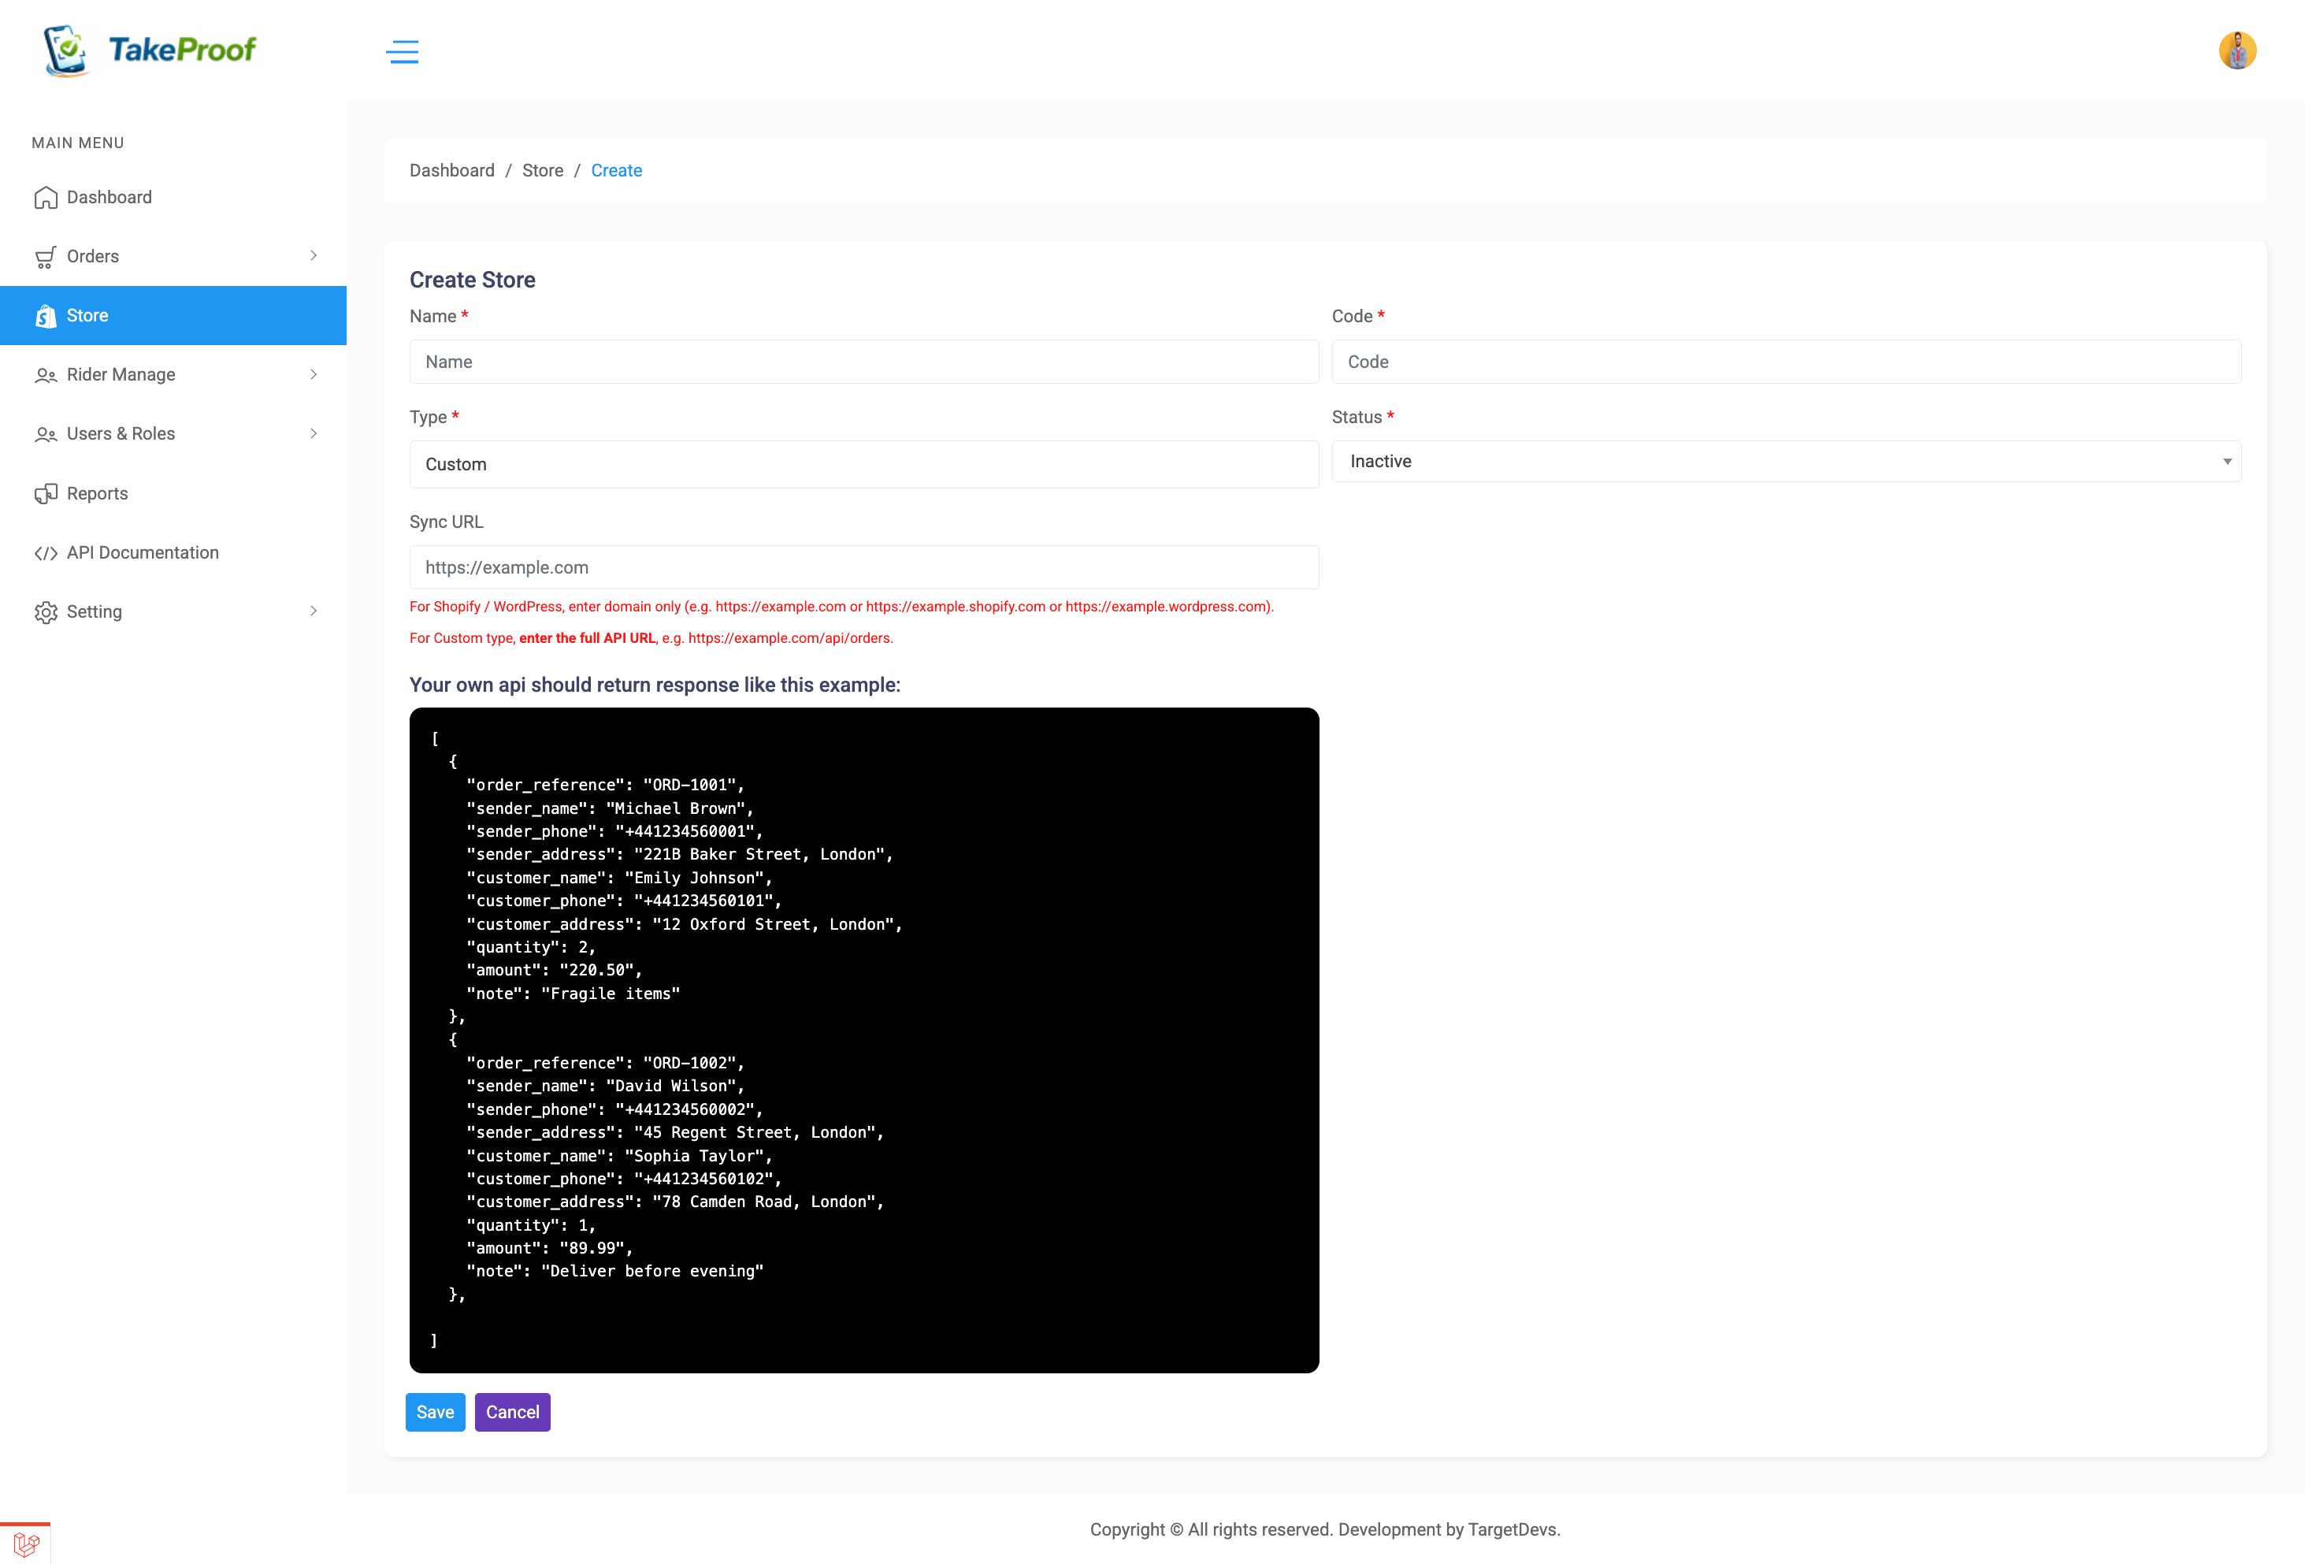Click the API Documentation code icon
Image resolution: width=2305 pixels, height=1564 pixels.
46,553
